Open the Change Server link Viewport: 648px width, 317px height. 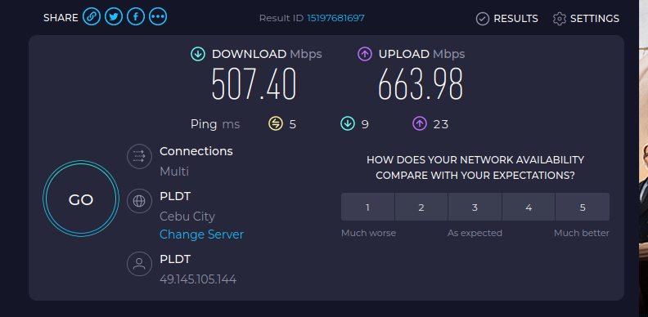point(201,234)
